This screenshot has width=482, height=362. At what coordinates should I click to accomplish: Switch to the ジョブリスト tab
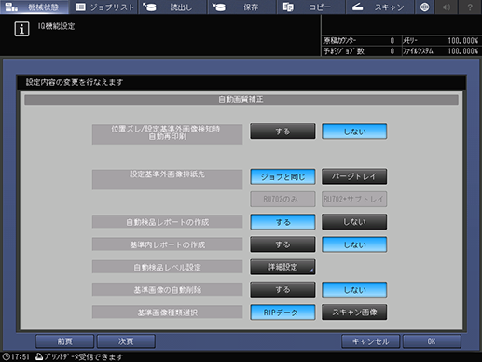click(104, 7)
